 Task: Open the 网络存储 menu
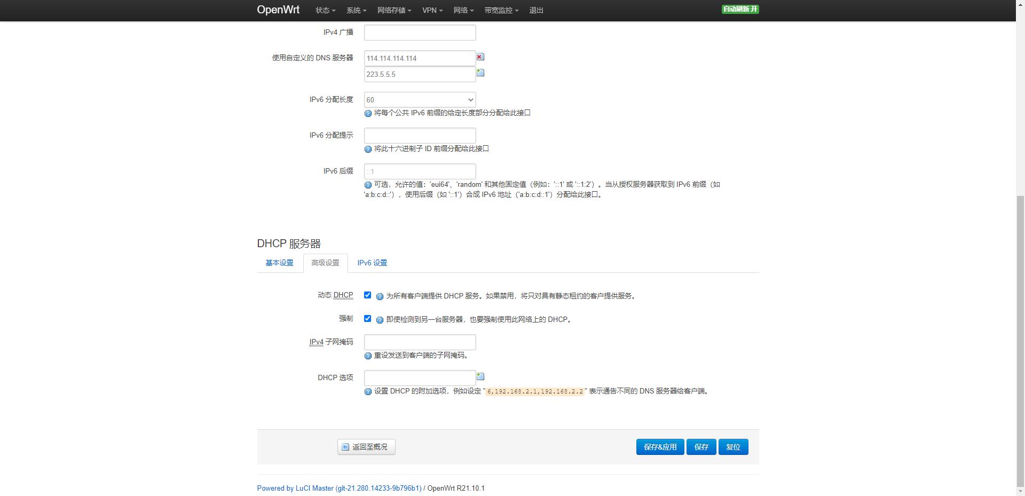point(394,10)
